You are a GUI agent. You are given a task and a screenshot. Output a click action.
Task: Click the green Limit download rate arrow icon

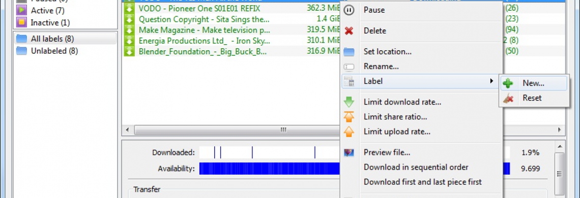[x=349, y=102]
